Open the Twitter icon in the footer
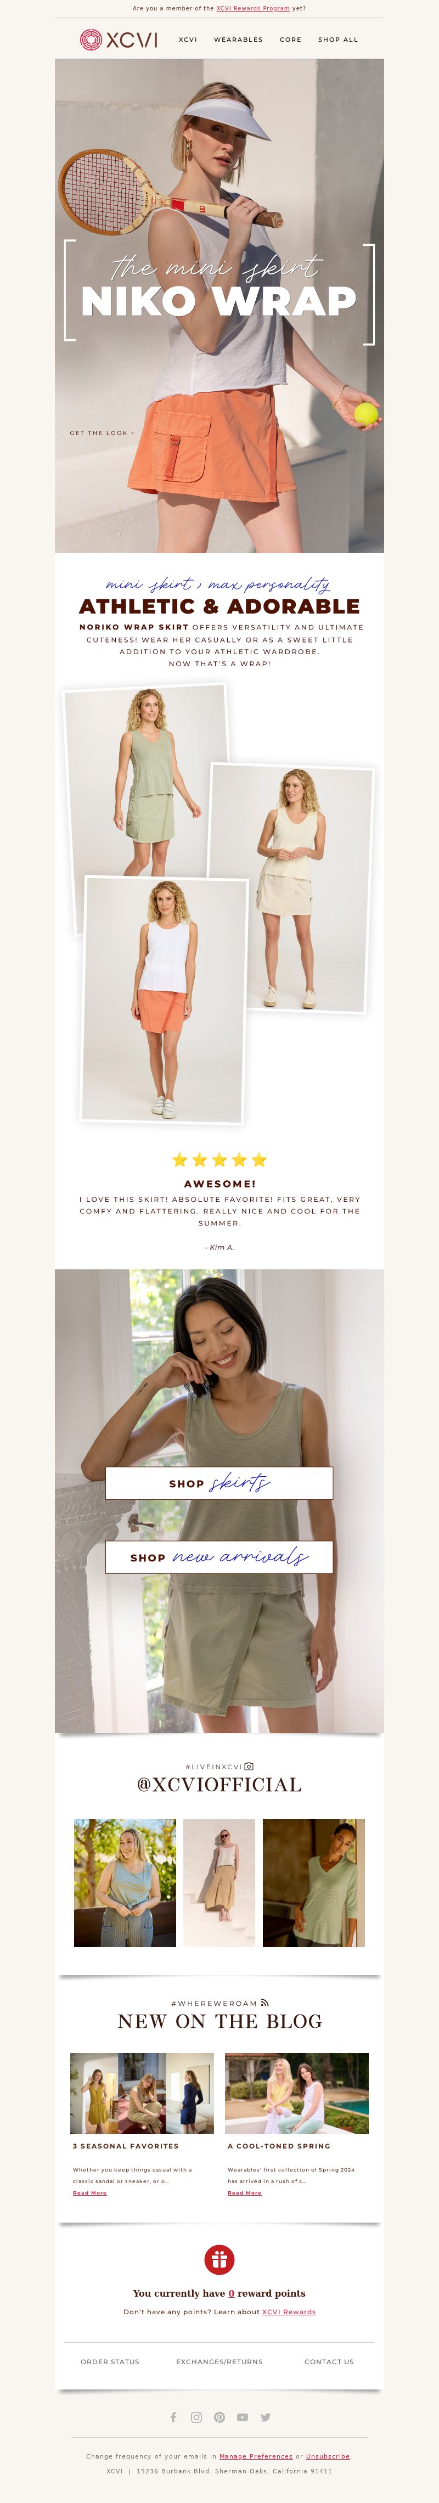The height and width of the screenshot is (2503, 439). [x=265, y=2416]
